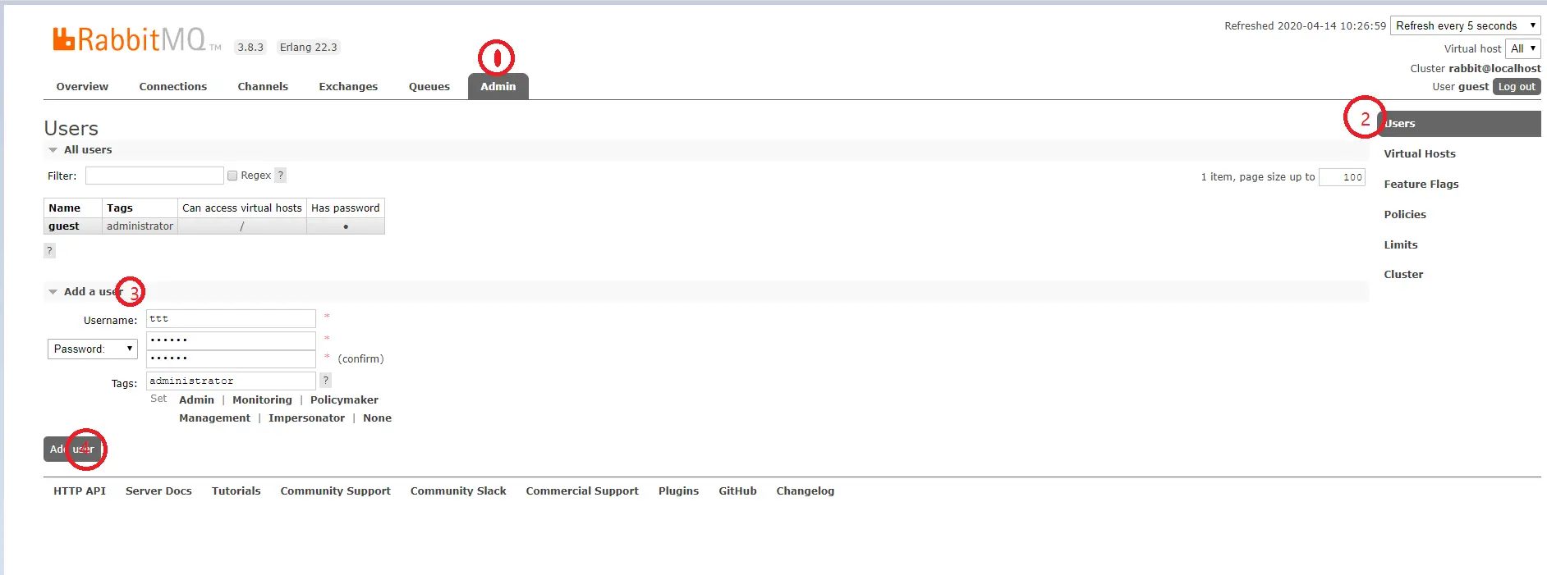
Task: Open the Tutorials footer link
Action: pyautogui.click(x=236, y=491)
